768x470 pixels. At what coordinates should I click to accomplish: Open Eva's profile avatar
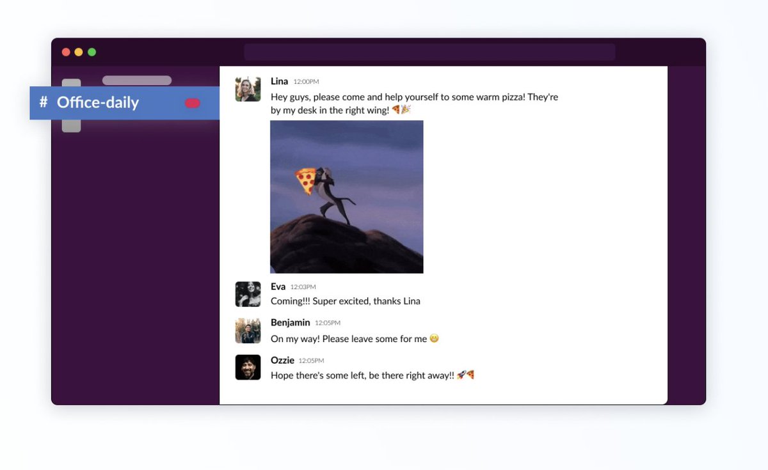point(248,294)
